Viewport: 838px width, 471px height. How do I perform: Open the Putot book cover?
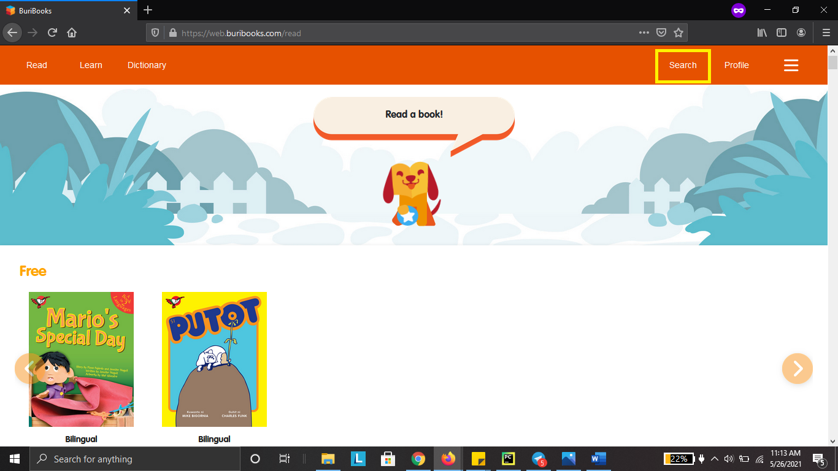pos(214,359)
